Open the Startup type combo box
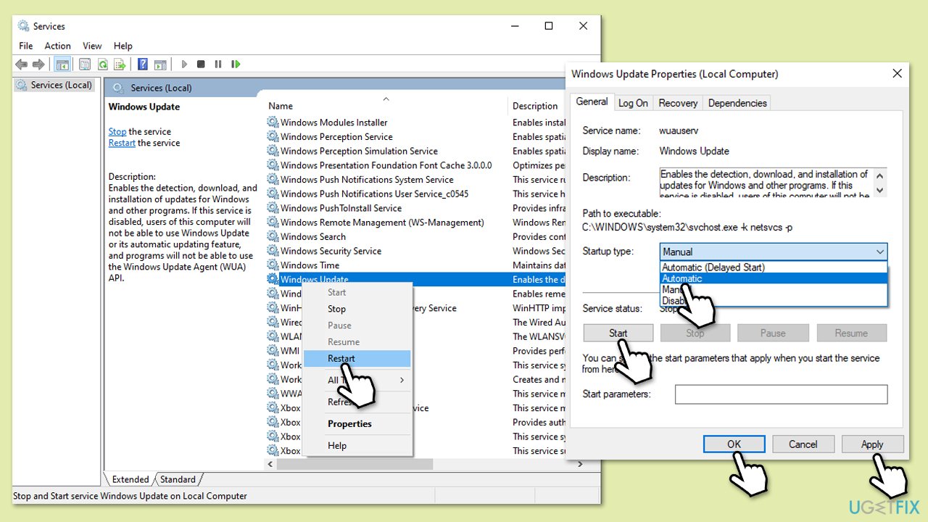The height and width of the screenshot is (522, 928). click(x=774, y=252)
